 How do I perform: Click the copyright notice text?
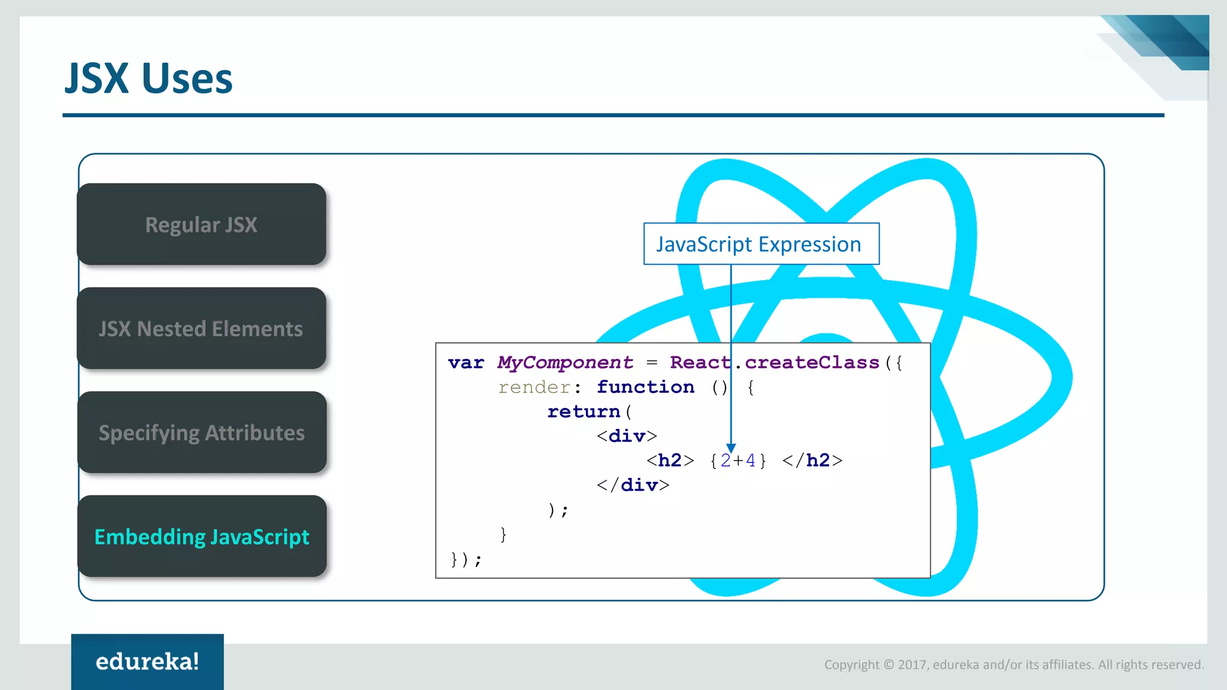1014,664
